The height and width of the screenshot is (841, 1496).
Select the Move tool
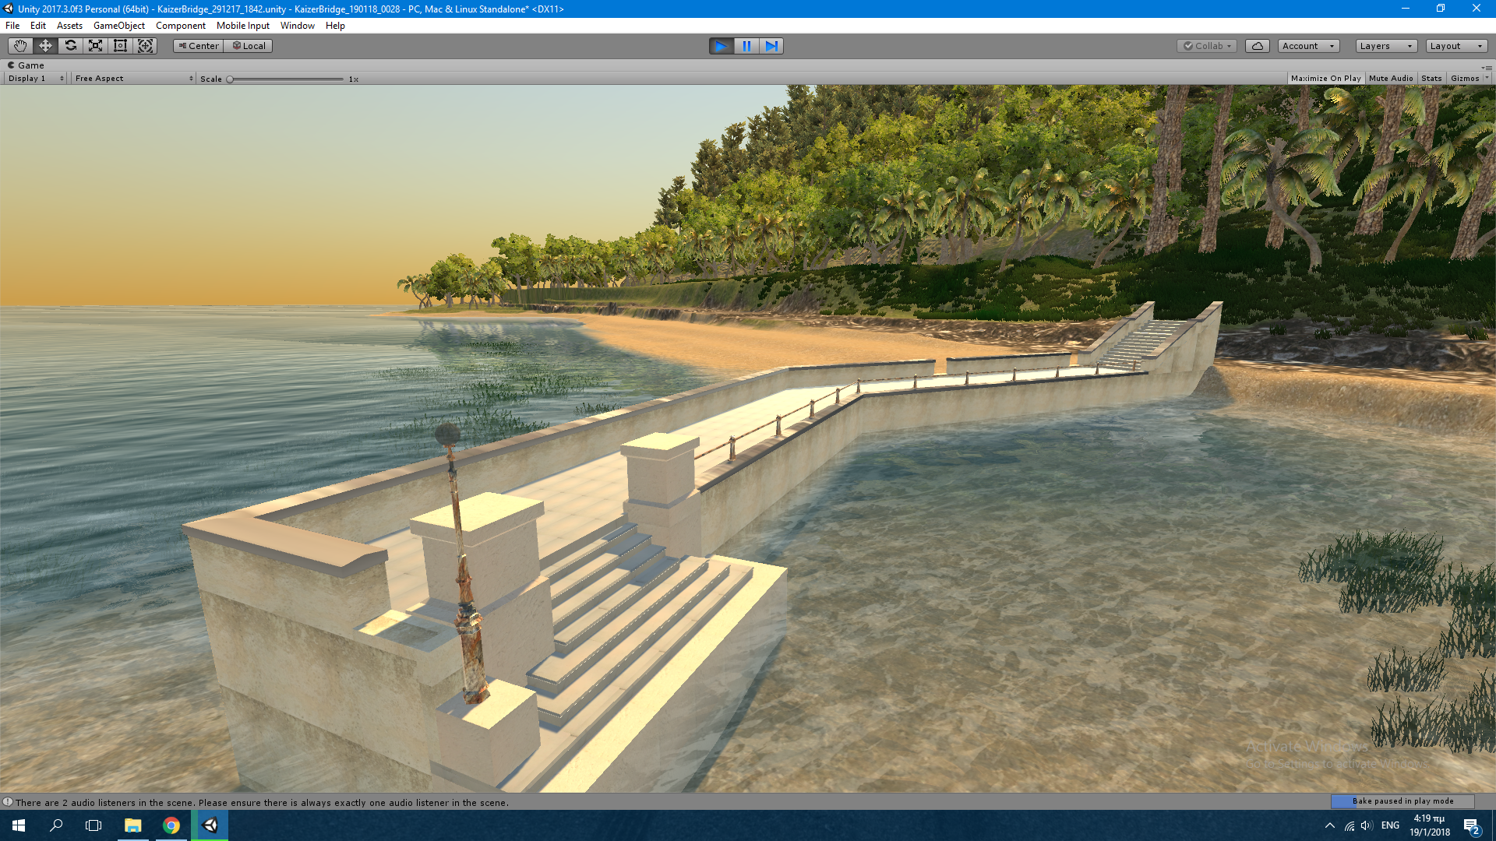[x=45, y=46]
